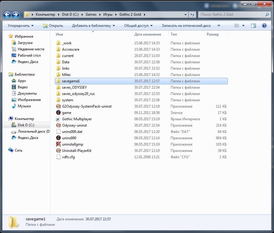
Task: Click Games breadcrumb in address bar
Action: pyautogui.click(x=91, y=14)
